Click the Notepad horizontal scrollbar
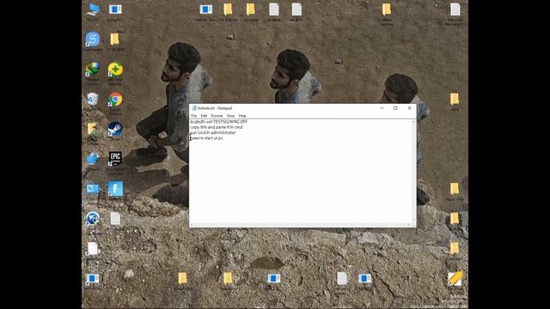 (x=301, y=225)
